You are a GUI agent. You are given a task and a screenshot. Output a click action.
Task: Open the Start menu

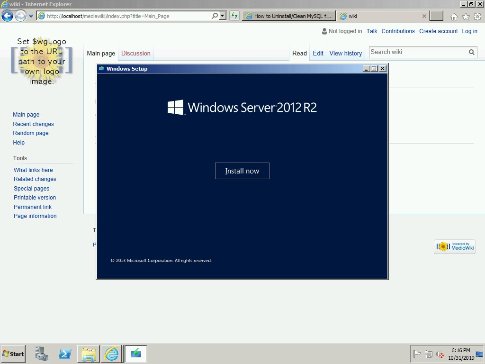click(13, 354)
